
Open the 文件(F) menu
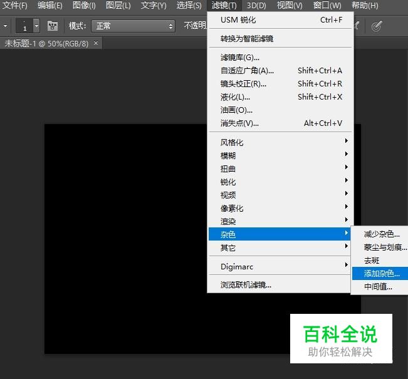point(15,5)
